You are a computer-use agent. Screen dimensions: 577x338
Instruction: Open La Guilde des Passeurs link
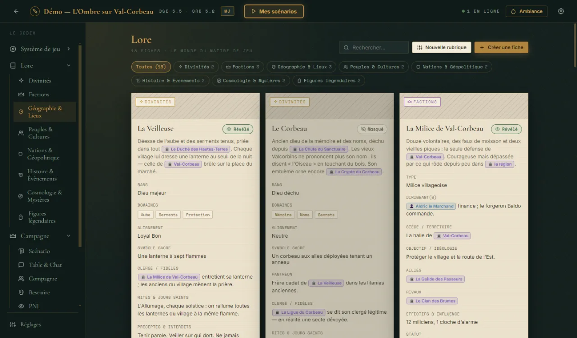(x=435, y=279)
